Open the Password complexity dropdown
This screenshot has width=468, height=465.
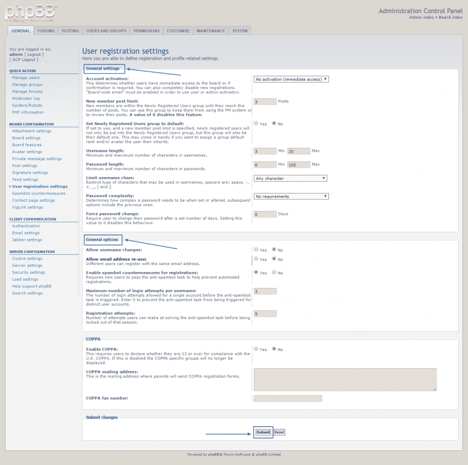click(291, 197)
